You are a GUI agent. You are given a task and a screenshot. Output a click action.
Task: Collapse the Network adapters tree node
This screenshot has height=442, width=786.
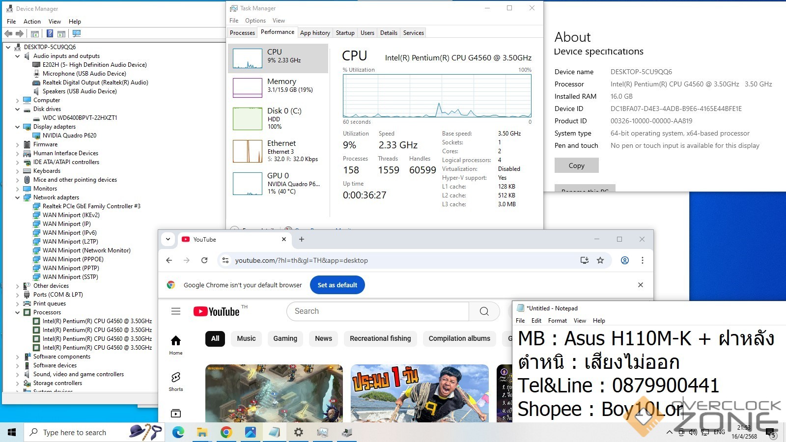[x=18, y=197]
